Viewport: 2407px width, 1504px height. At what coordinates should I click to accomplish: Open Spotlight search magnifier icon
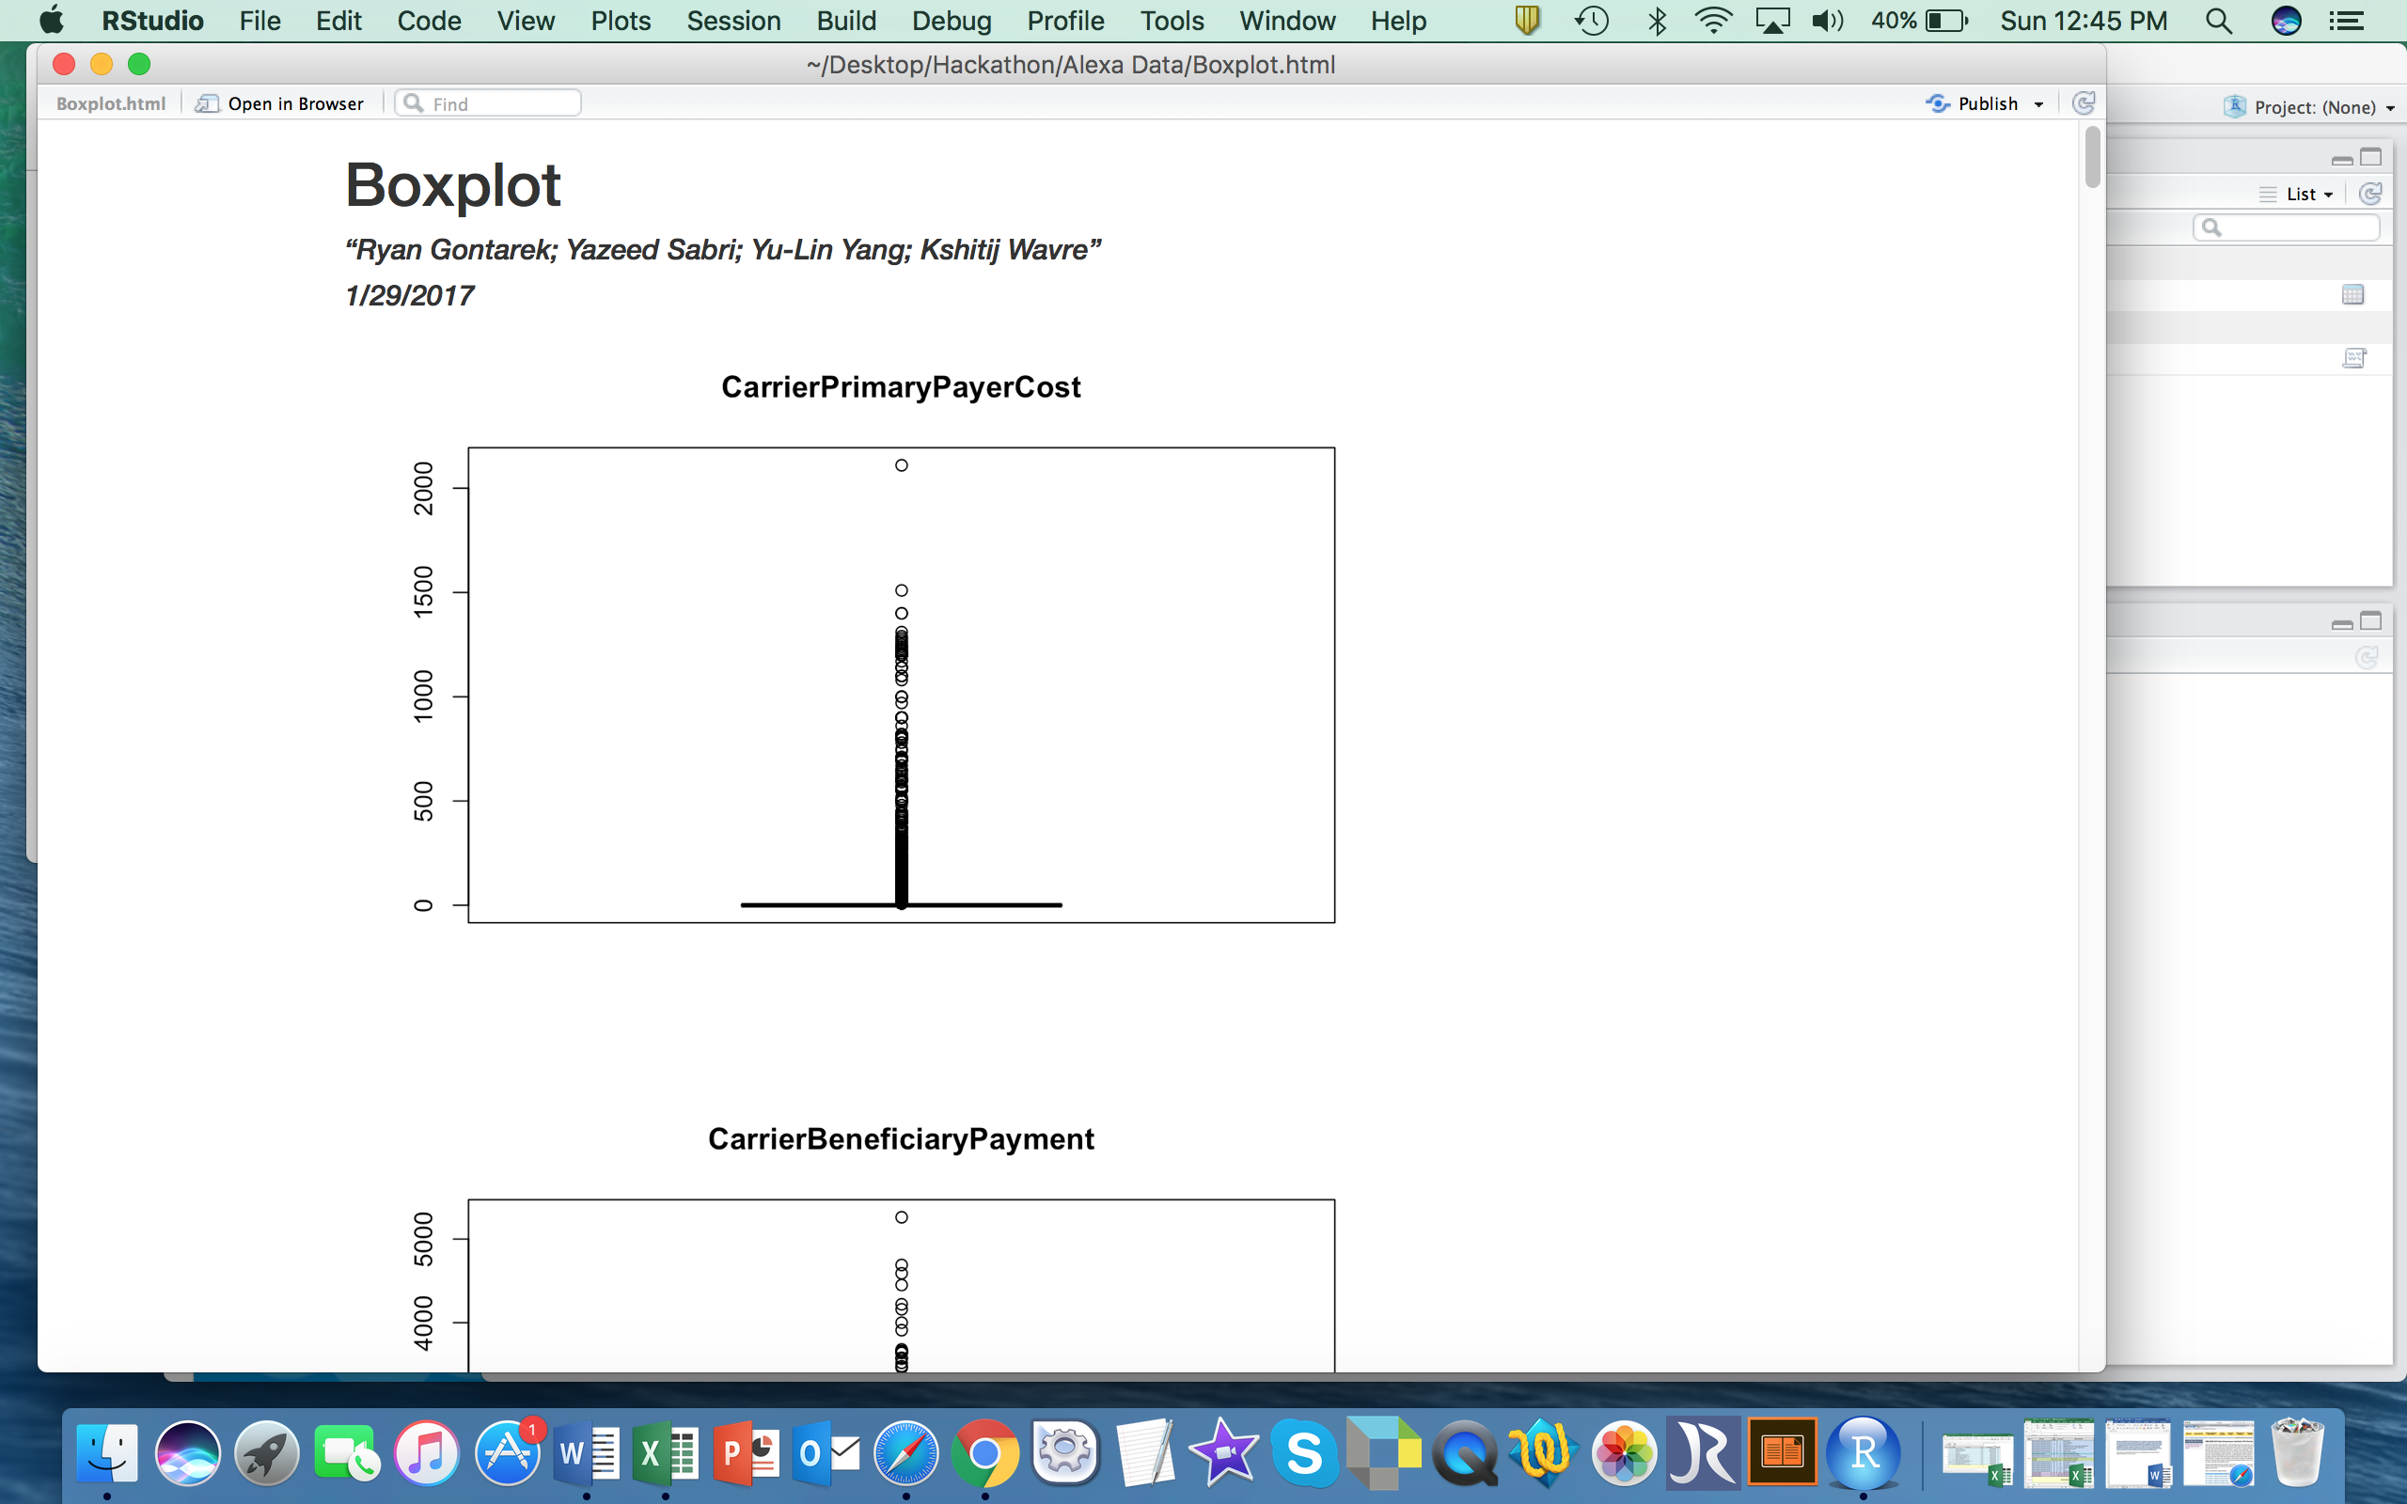tap(2218, 20)
